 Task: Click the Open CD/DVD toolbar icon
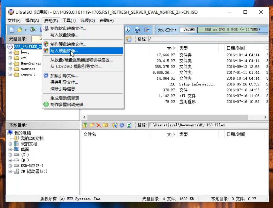click(33, 30)
